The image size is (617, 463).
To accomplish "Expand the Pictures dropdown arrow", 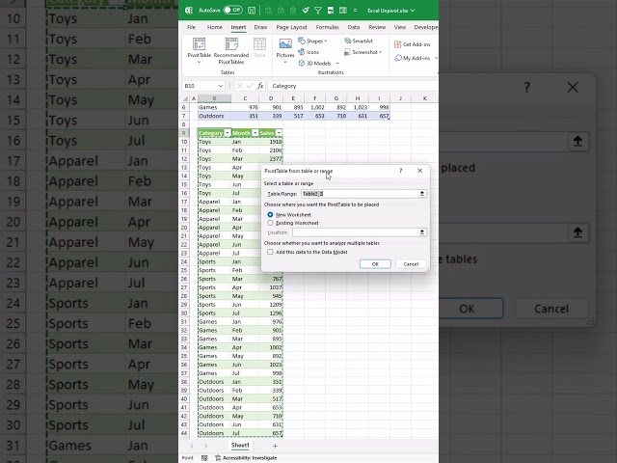I will [285, 62].
